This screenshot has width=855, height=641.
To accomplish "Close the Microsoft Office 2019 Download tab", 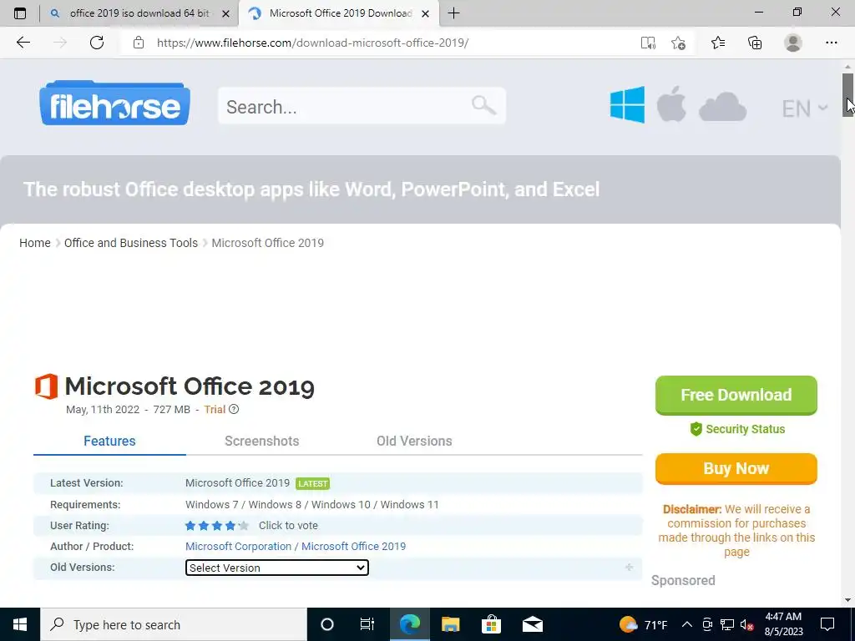I will click(425, 13).
